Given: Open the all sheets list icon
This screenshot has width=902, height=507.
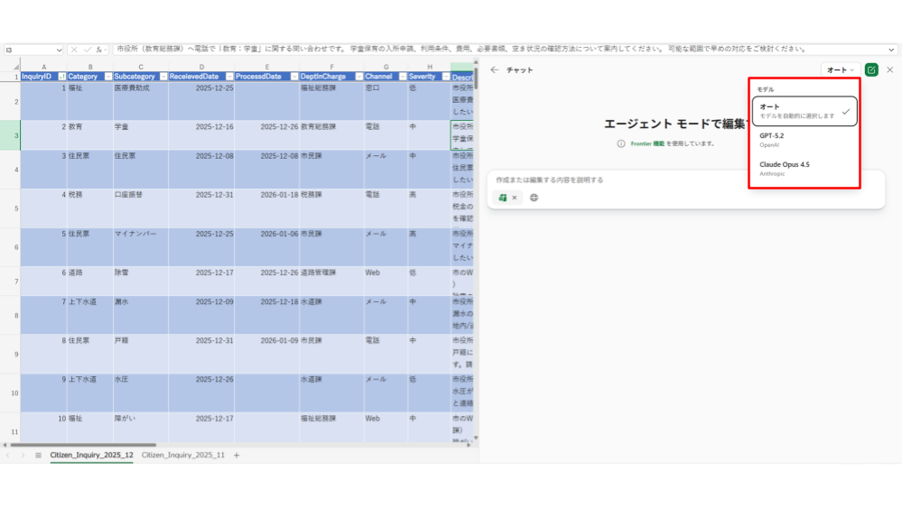Looking at the screenshot, I should click(38, 456).
